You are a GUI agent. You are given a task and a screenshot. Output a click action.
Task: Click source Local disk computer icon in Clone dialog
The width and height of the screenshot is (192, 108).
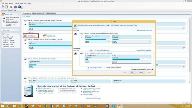[75, 34]
